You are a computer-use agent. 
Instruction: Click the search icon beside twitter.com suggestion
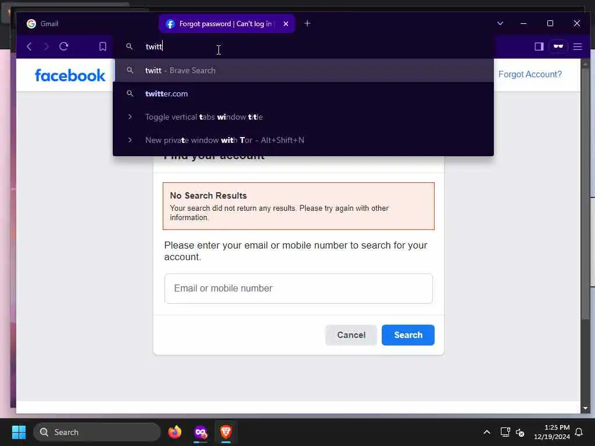(x=130, y=93)
